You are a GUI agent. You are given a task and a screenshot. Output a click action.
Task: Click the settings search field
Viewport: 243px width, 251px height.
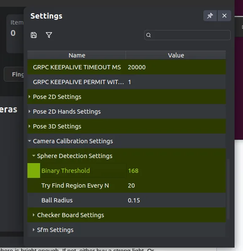[x=187, y=35]
